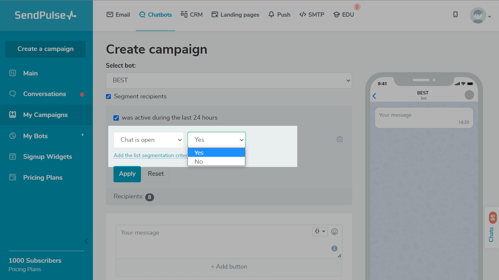Go to My Campaigns in sidebar

[x=45, y=115]
